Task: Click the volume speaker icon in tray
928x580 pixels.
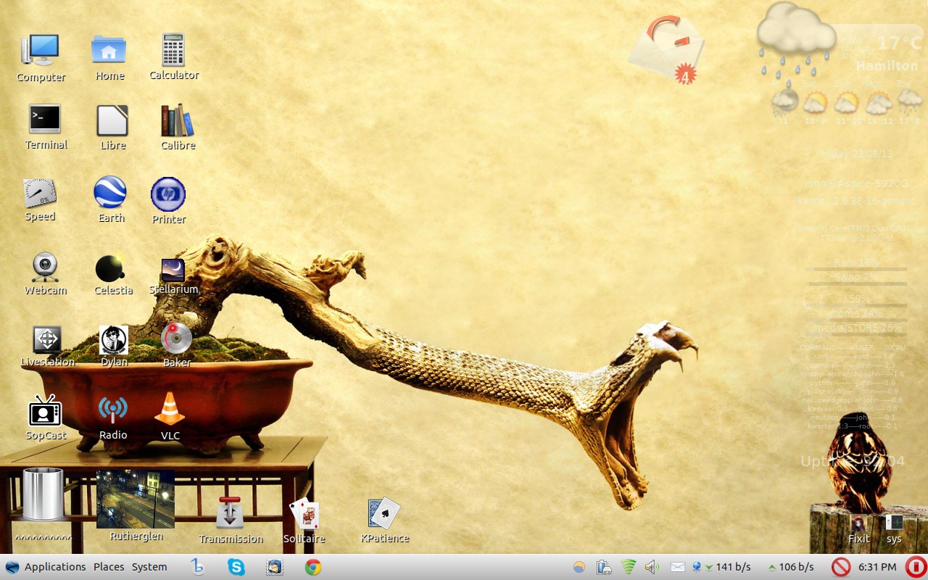Action: [x=650, y=567]
